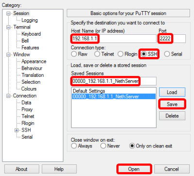Set close window on exit to Always

click(81, 146)
